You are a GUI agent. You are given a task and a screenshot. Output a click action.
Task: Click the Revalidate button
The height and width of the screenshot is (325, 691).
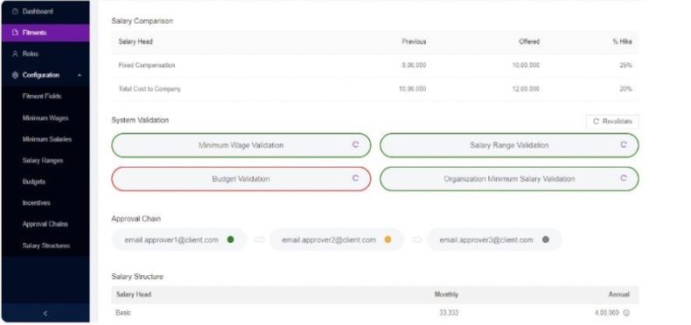tap(612, 121)
